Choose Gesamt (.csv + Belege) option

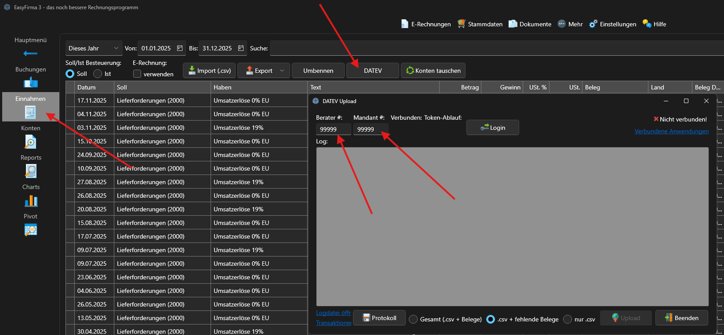(413, 319)
